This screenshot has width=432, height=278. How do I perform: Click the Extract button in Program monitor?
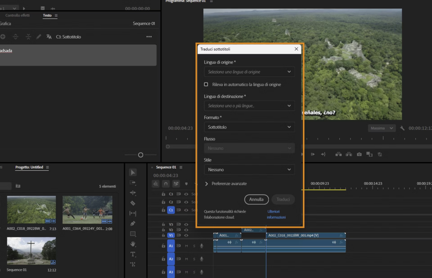click(x=349, y=154)
